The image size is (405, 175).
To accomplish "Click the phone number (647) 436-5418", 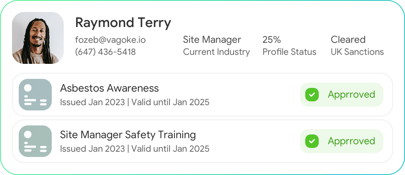I will [105, 52].
